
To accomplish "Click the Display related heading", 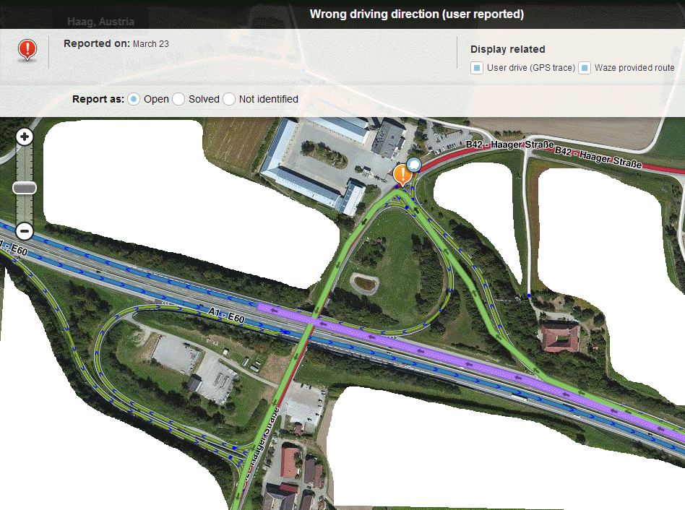I will coord(508,49).
